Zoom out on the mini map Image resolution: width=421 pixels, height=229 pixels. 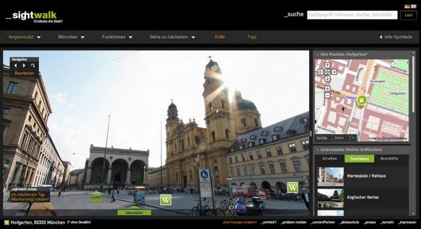pyautogui.click(x=327, y=95)
